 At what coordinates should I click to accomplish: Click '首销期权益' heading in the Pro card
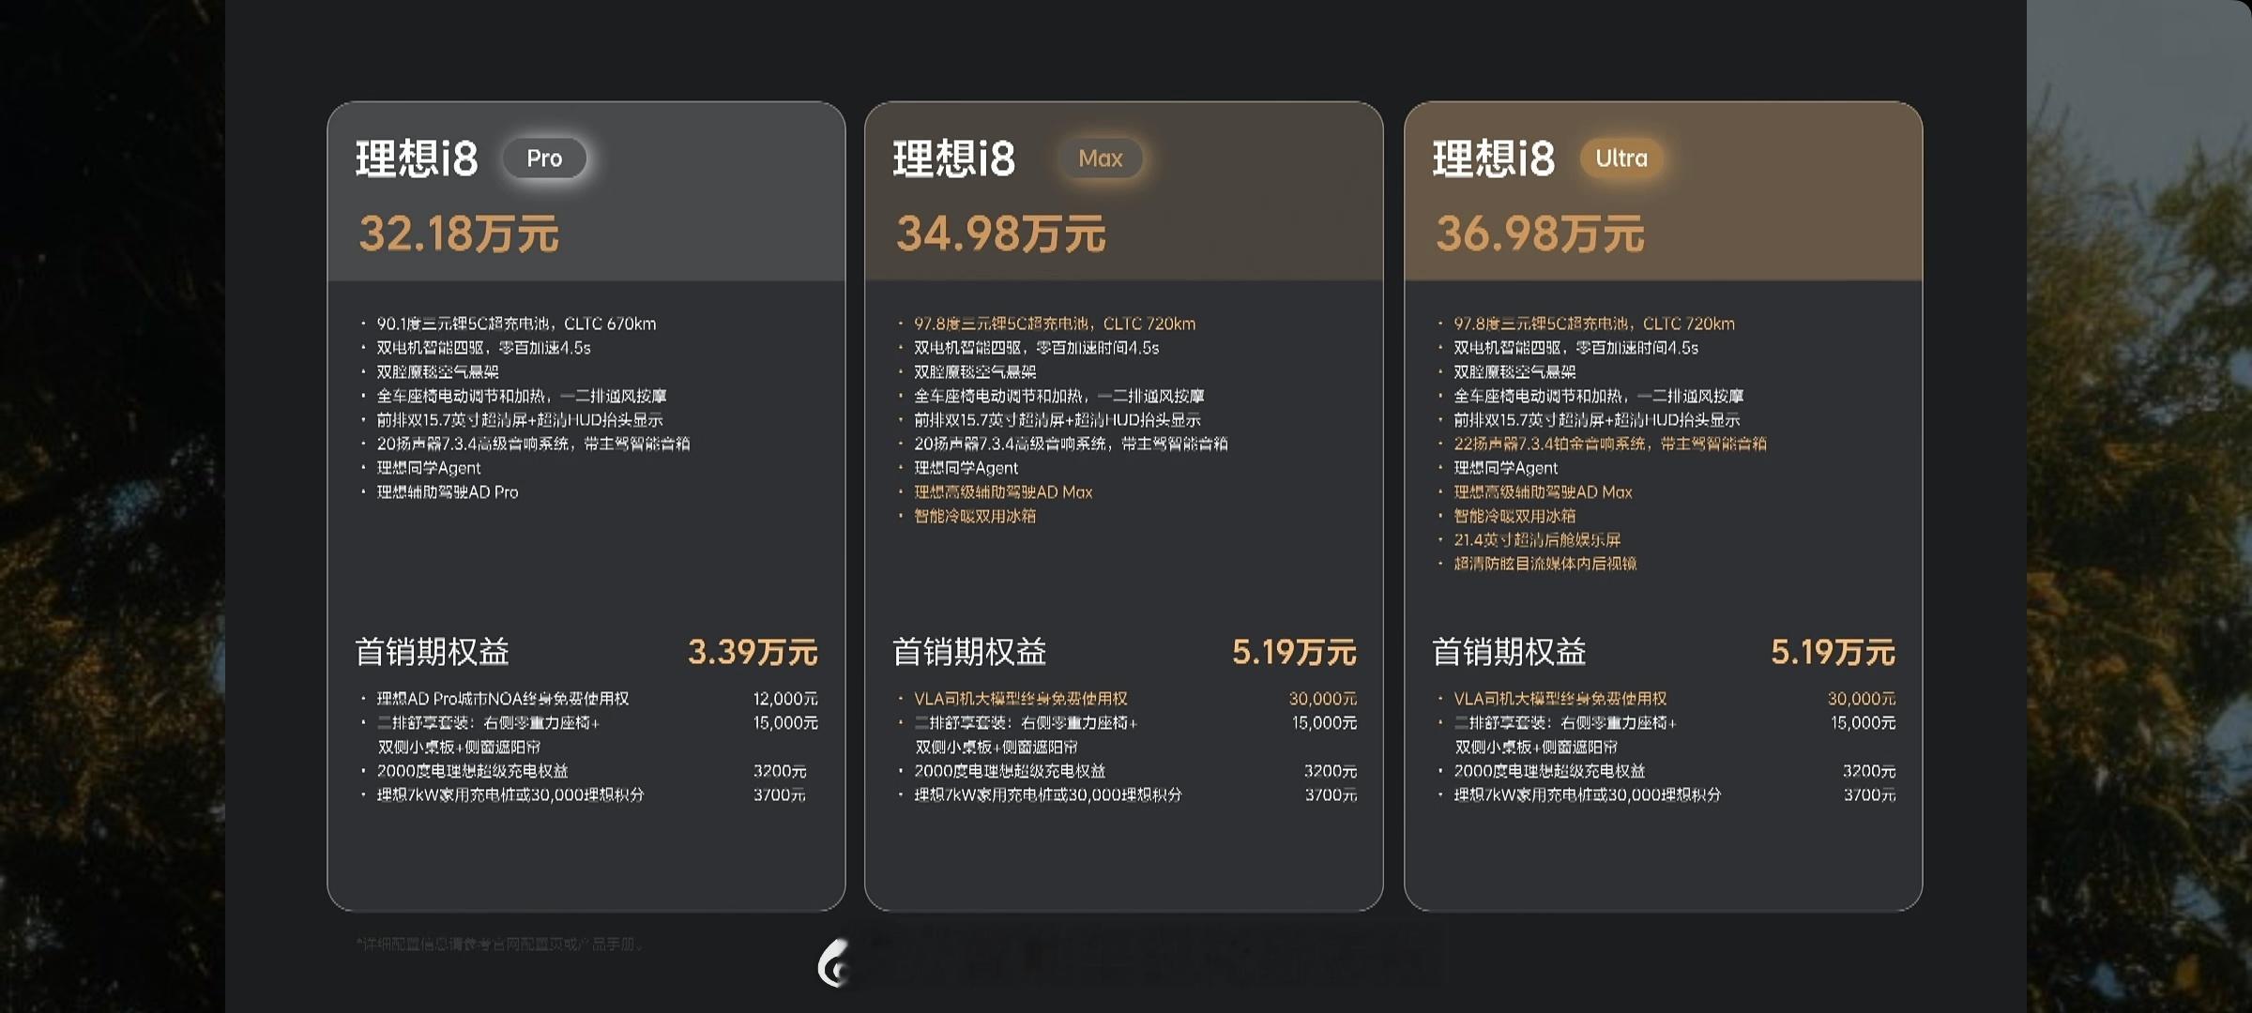pos(432,652)
